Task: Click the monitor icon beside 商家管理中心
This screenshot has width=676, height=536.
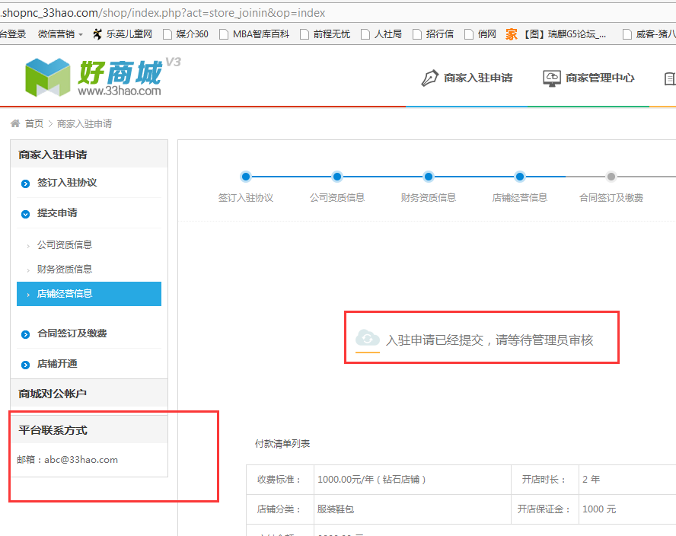Action: (552, 78)
